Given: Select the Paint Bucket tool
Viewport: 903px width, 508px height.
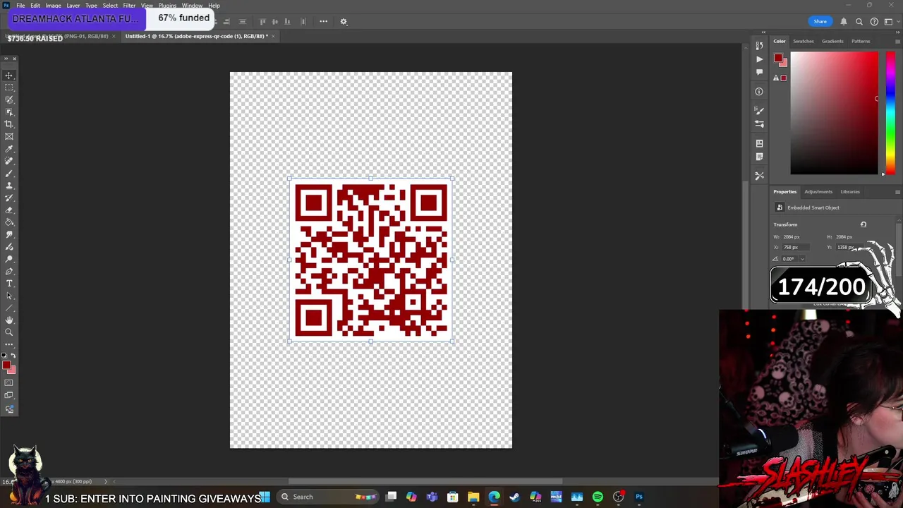Looking at the screenshot, I should (9, 222).
